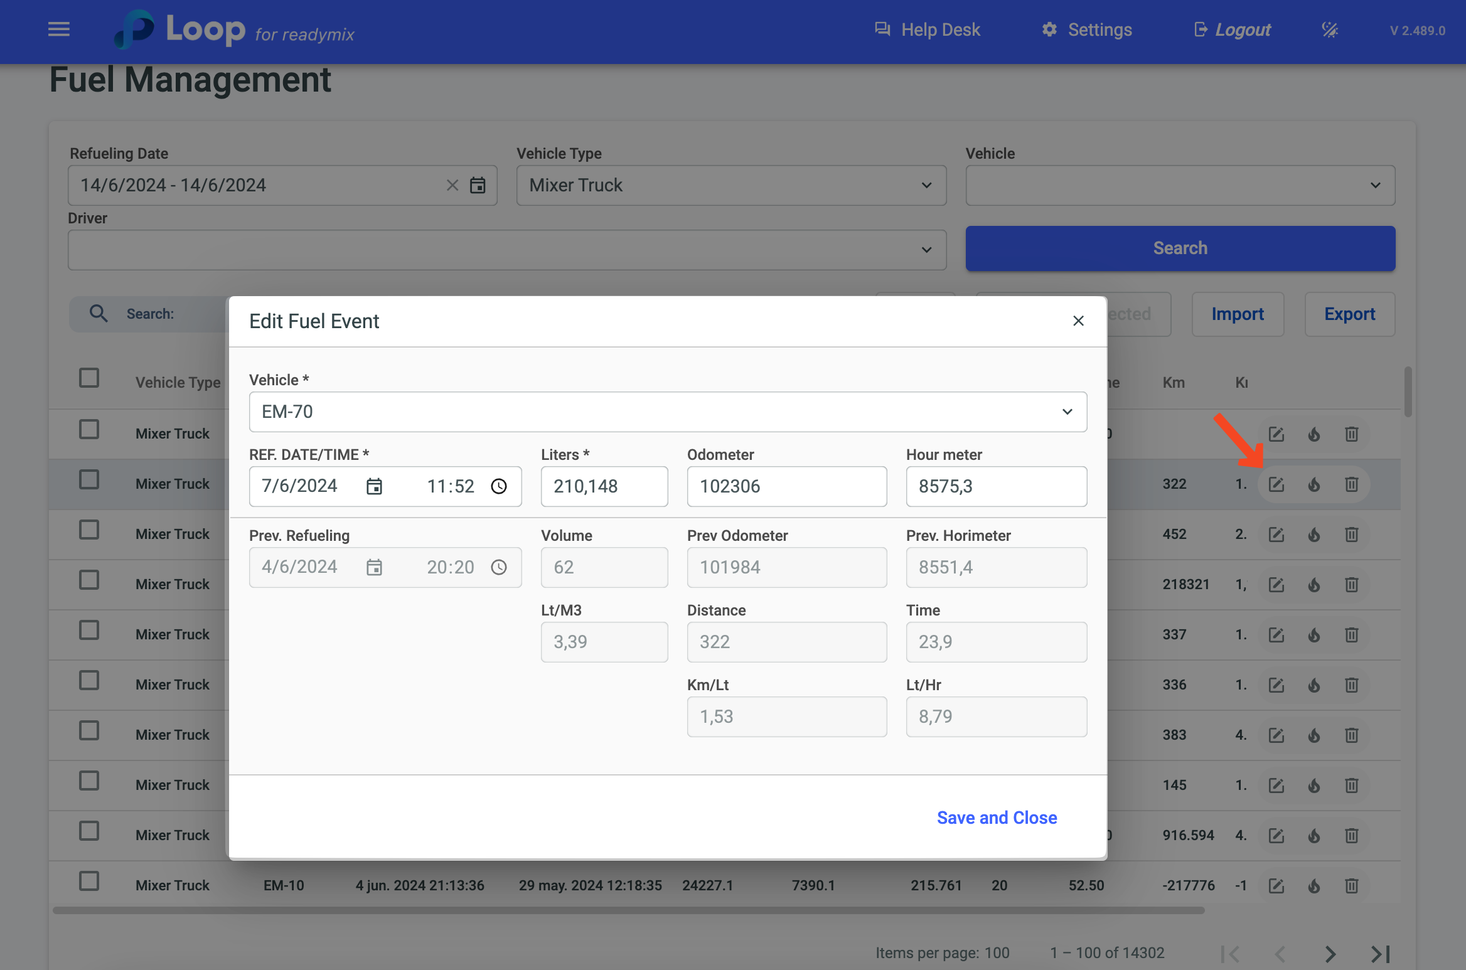Clear the Refueling Date range filter
Screen dimensions: 1466x970
(x=452, y=185)
